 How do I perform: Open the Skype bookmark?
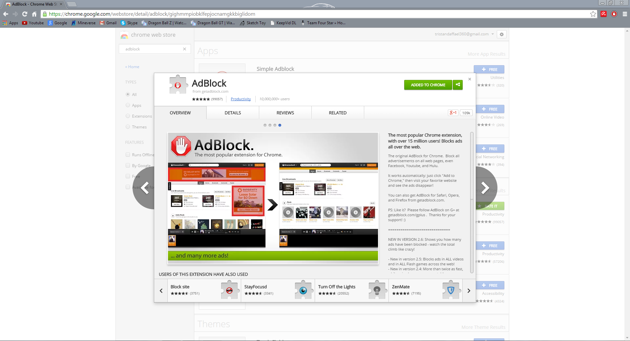pyautogui.click(x=129, y=23)
